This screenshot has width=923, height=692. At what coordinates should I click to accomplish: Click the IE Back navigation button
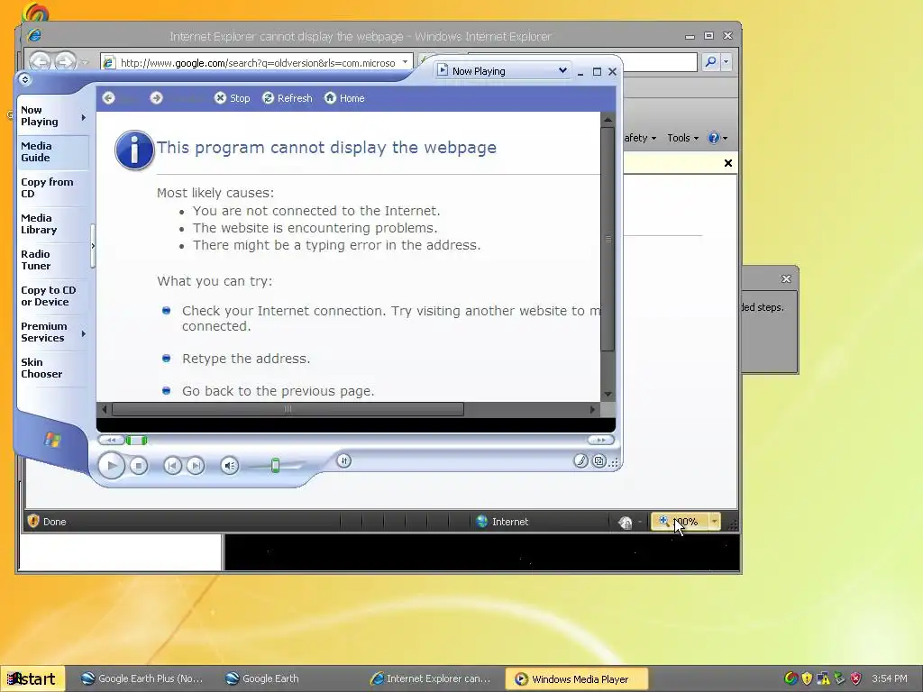click(40, 61)
